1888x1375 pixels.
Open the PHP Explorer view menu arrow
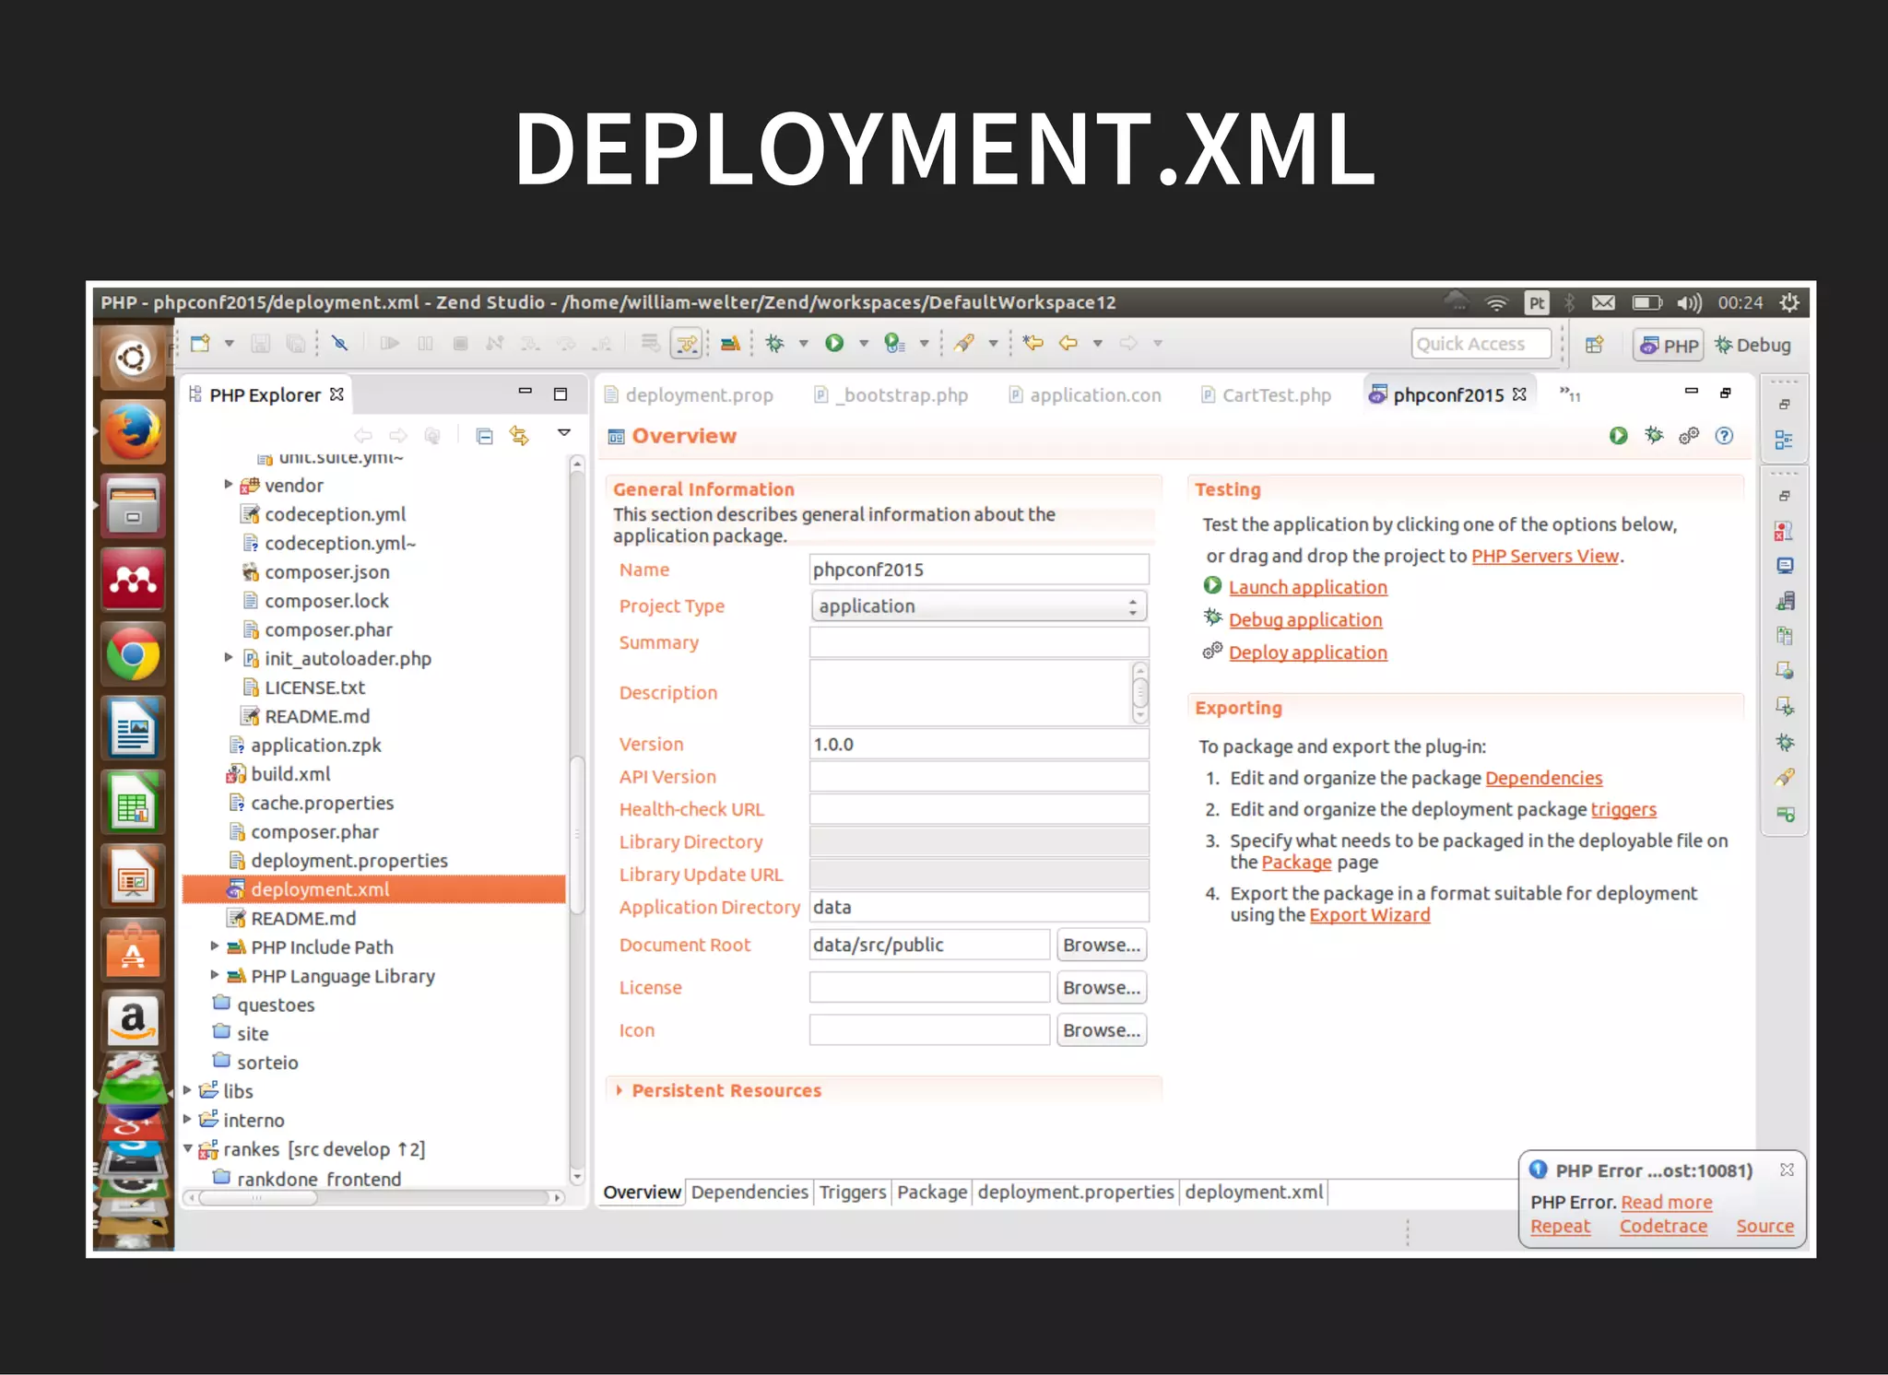pos(564,432)
